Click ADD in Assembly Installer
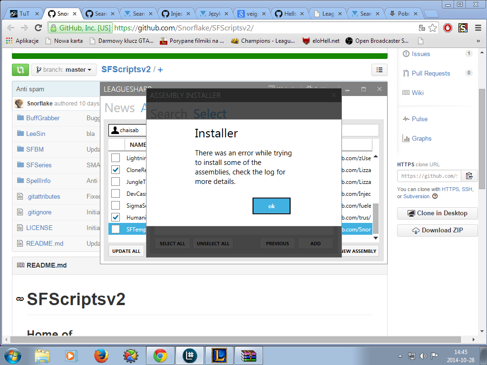Viewport: 487px width, 365px height. (315, 244)
